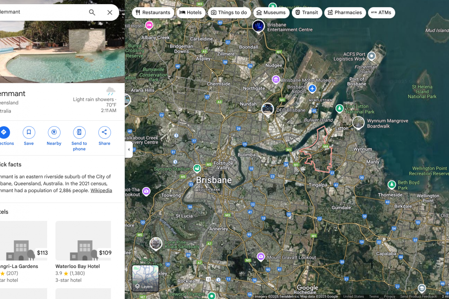449x299 pixels.
Task: Click the United States footer link
Action: 354,296
